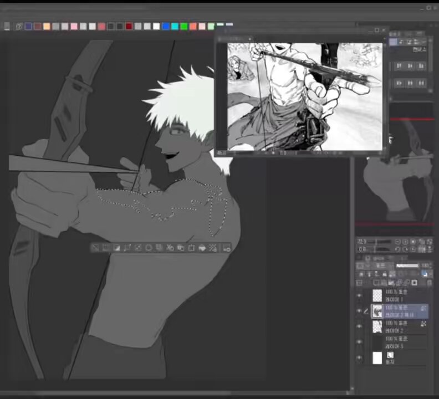Click the Navigator zoom slider
Viewport: 439px width, 399px height.
pos(380,242)
